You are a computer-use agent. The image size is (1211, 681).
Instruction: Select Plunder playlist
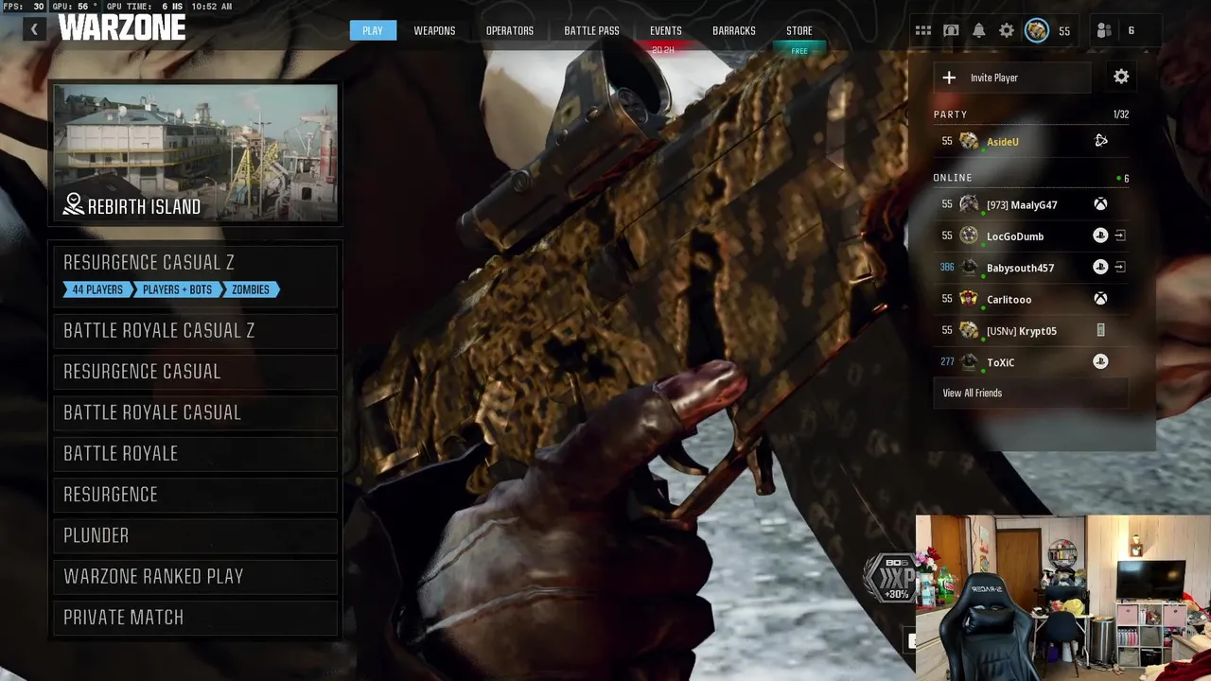[x=195, y=535]
